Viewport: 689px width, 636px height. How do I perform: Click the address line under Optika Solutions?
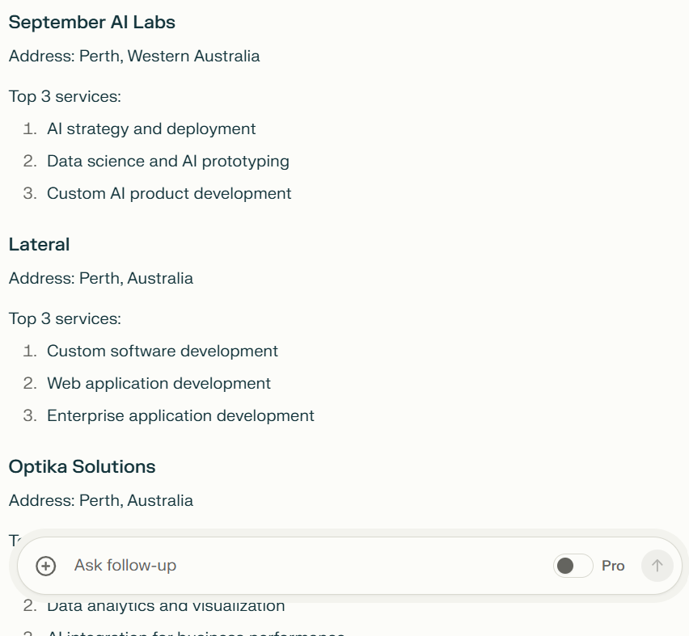click(100, 501)
